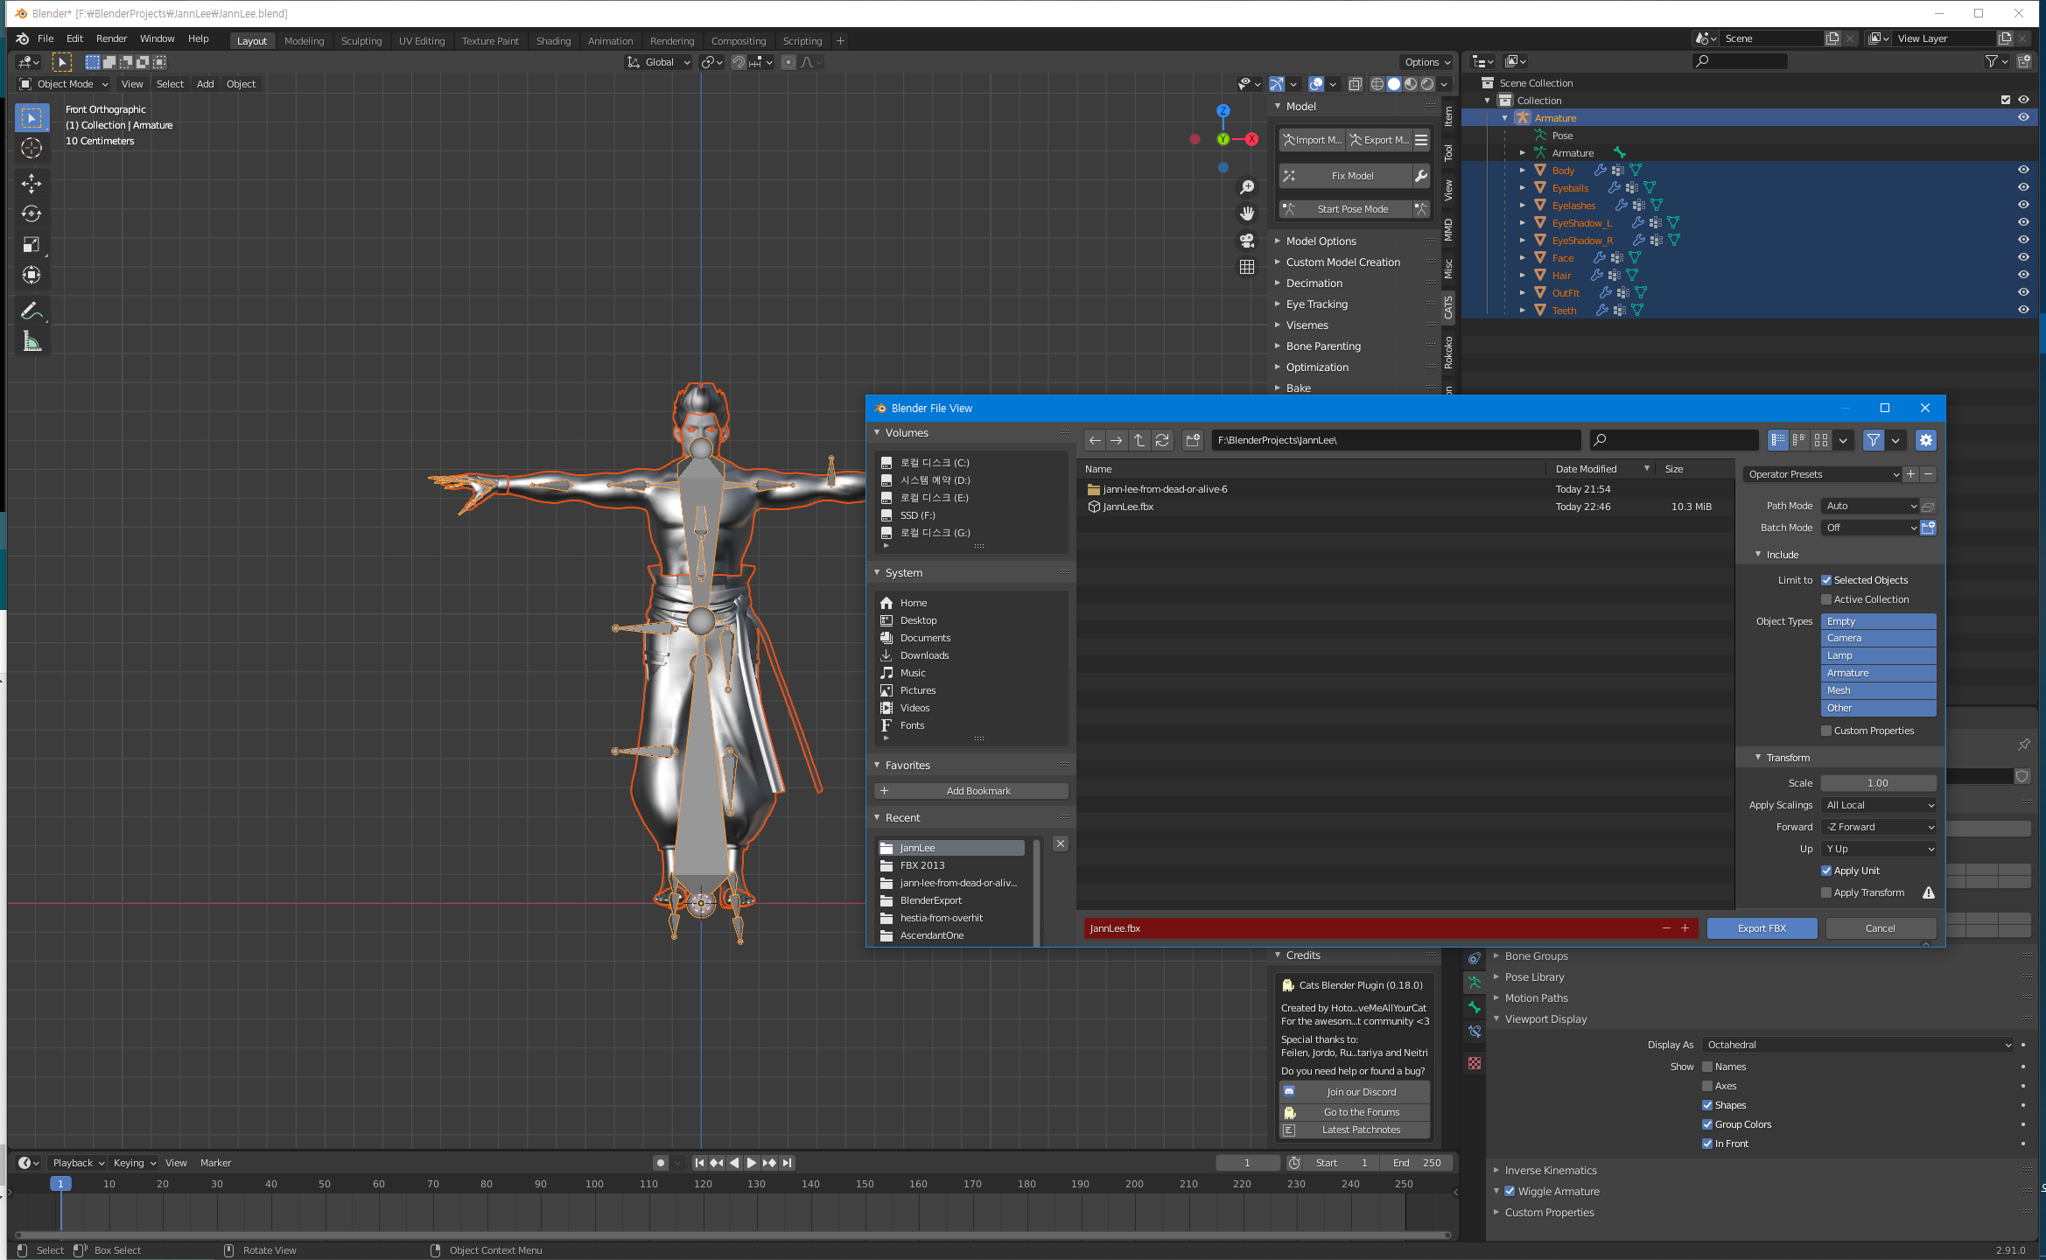Viewport: 2046px width, 1260px height.
Task: Hide Body mesh in outliner
Action: click(2023, 170)
